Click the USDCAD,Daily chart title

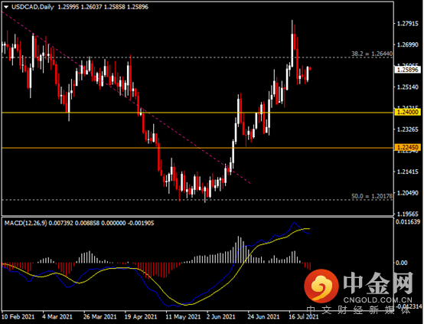point(33,7)
